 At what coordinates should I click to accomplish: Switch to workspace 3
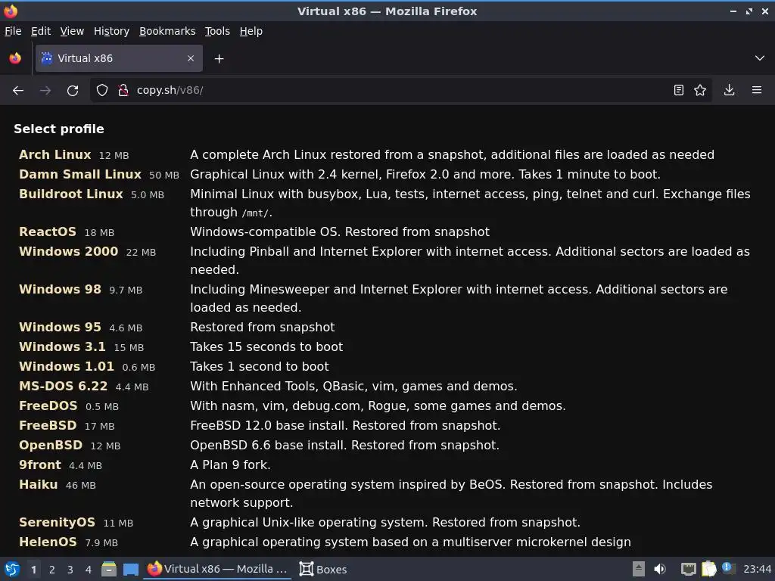(x=70, y=570)
